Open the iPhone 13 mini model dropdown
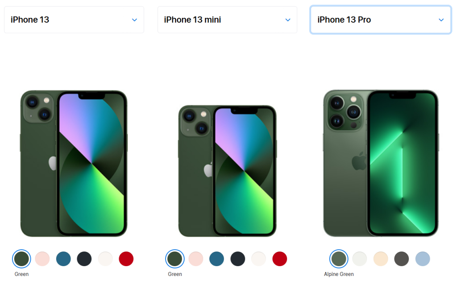 (x=227, y=20)
